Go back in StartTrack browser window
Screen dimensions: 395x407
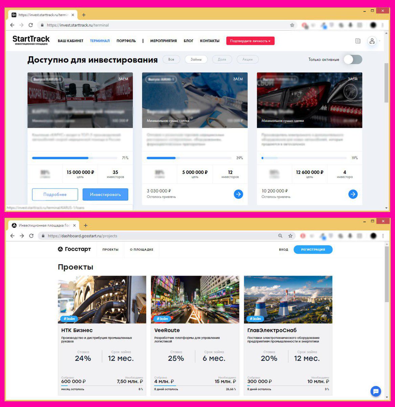pos(12,25)
